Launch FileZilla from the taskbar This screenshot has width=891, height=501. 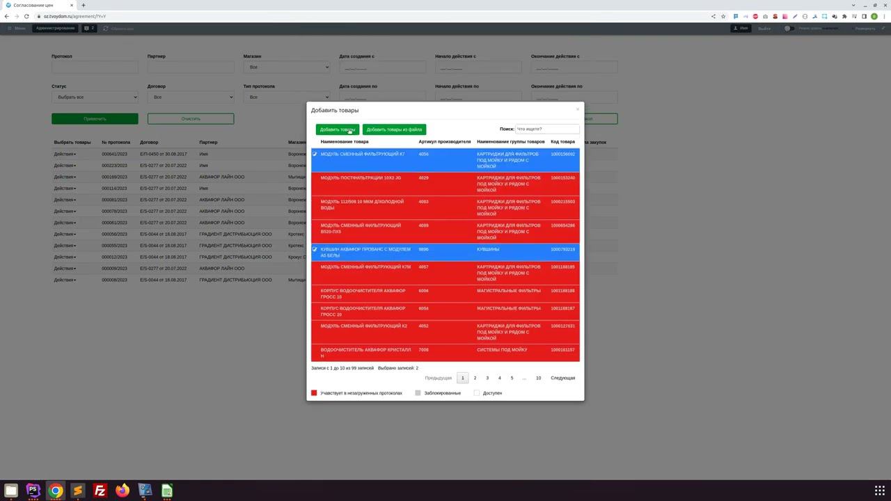(x=100, y=491)
